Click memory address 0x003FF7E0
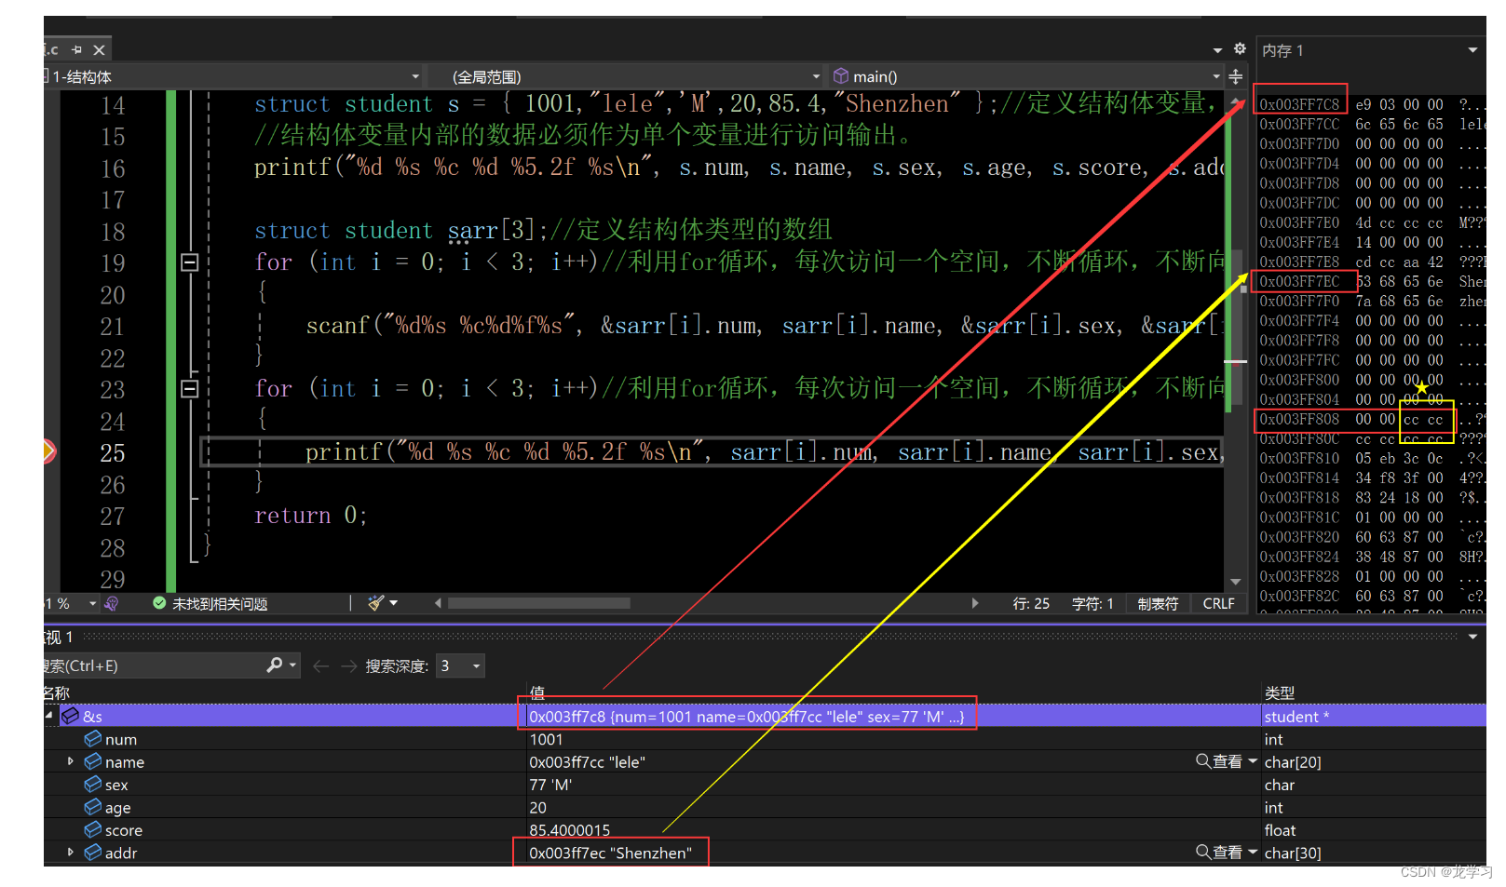Screen dimensions: 1506x887 click(1299, 222)
